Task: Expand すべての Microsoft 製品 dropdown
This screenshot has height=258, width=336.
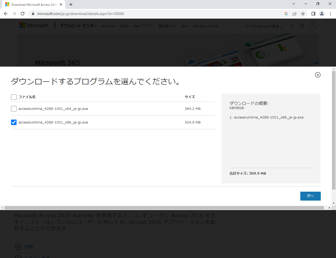Action: [264, 26]
